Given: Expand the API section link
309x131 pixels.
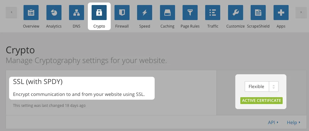Looking at the screenshot, I should (273, 123).
